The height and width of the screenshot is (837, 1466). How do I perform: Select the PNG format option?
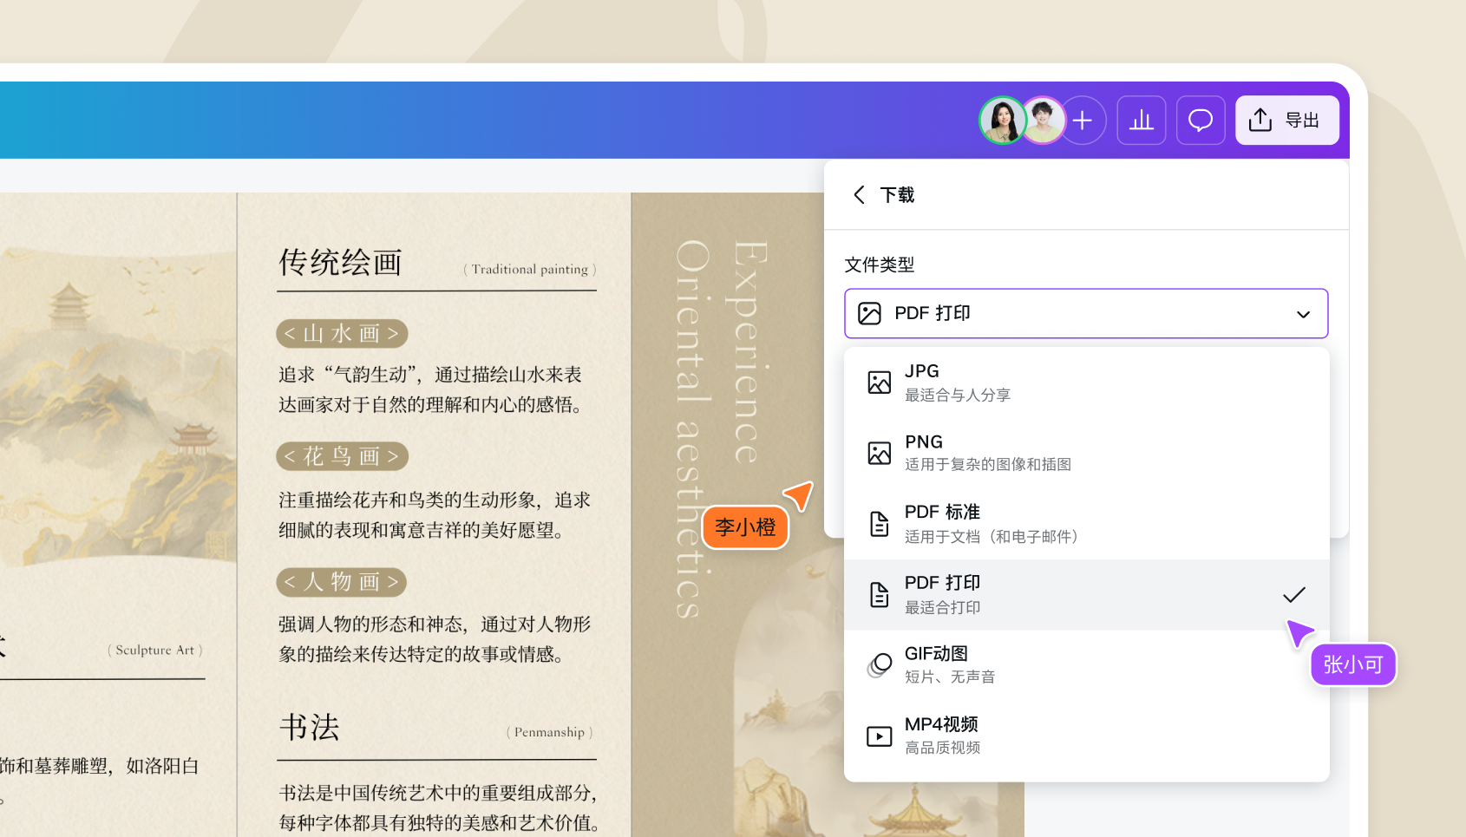point(1086,453)
